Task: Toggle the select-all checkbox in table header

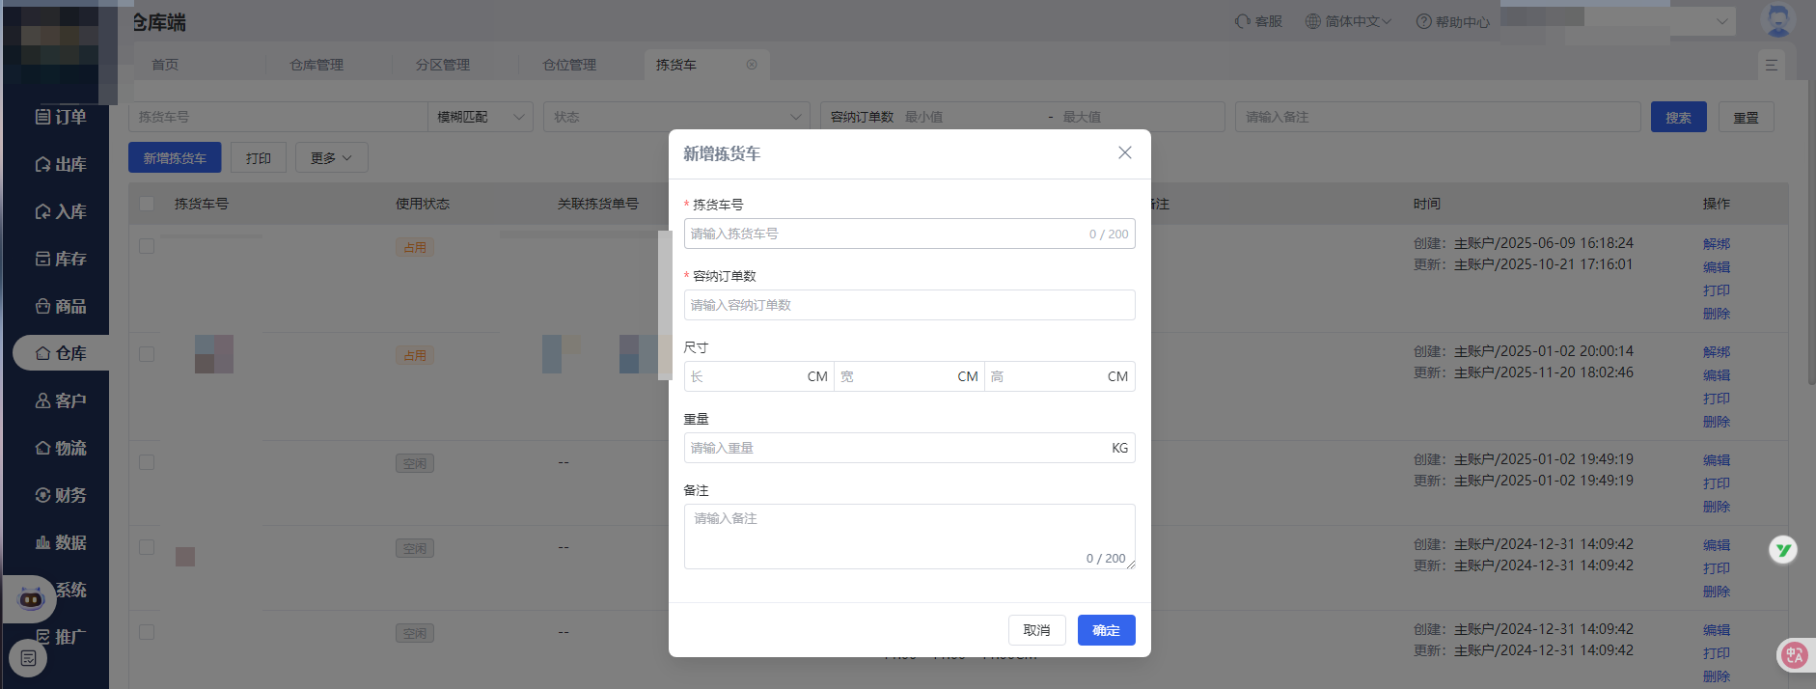Action: pos(147,204)
